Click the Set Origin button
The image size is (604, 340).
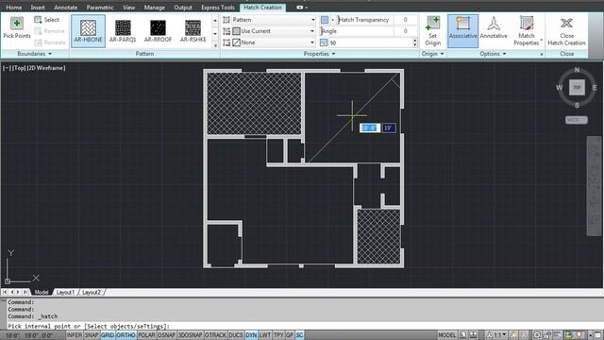[x=432, y=31]
